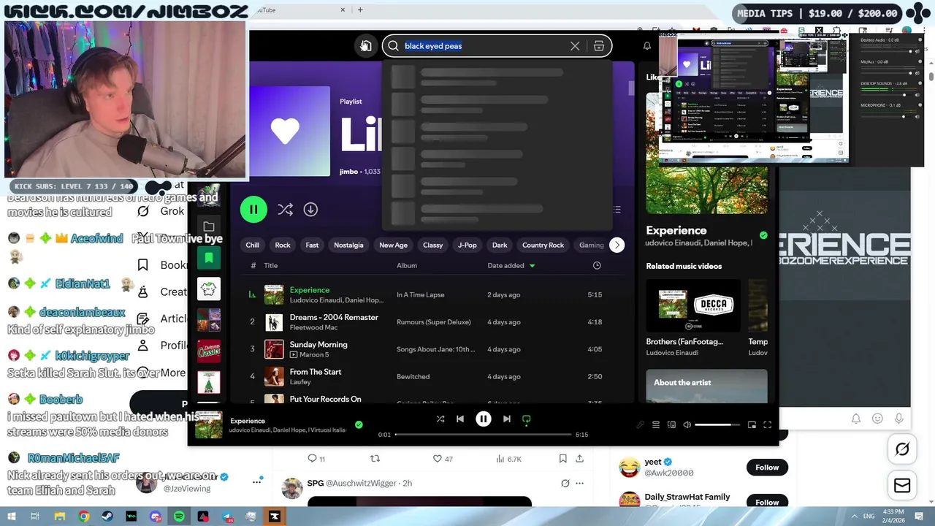The height and width of the screenshot is (526, 935).
Task: Filter by Dark chip
Action: tap(500, 245)
